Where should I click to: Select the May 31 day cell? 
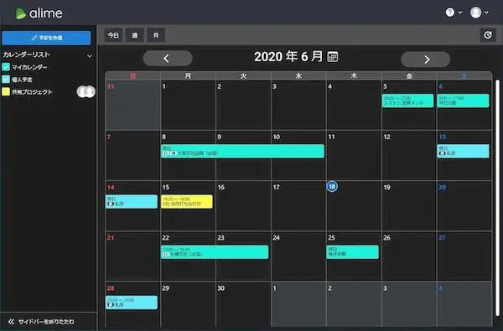132,106
